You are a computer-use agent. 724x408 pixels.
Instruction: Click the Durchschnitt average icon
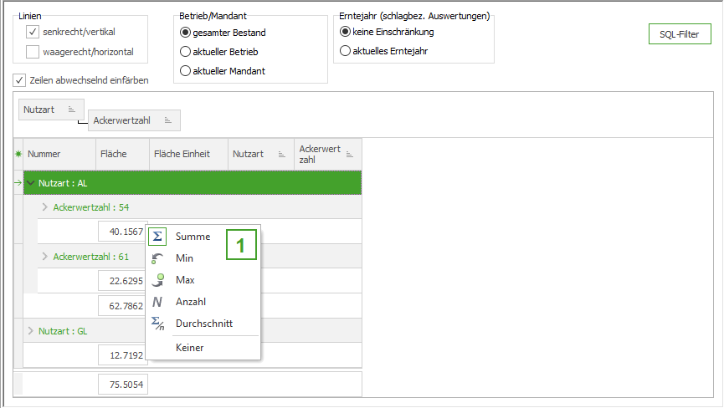(158, 324)
